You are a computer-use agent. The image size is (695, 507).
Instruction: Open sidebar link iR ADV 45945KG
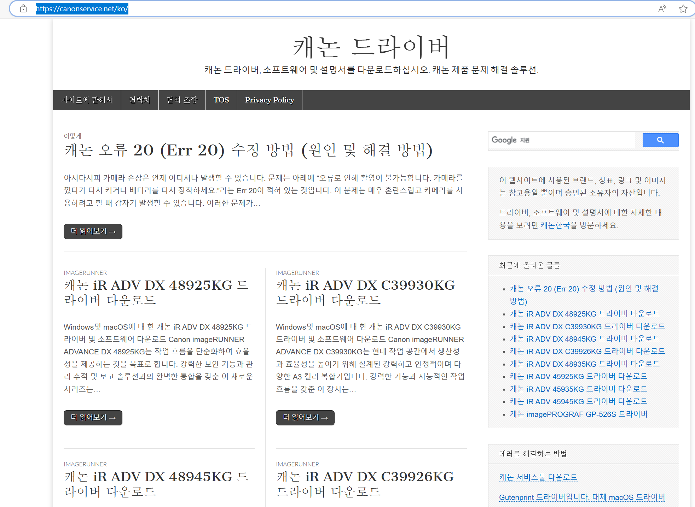point(578,401)
